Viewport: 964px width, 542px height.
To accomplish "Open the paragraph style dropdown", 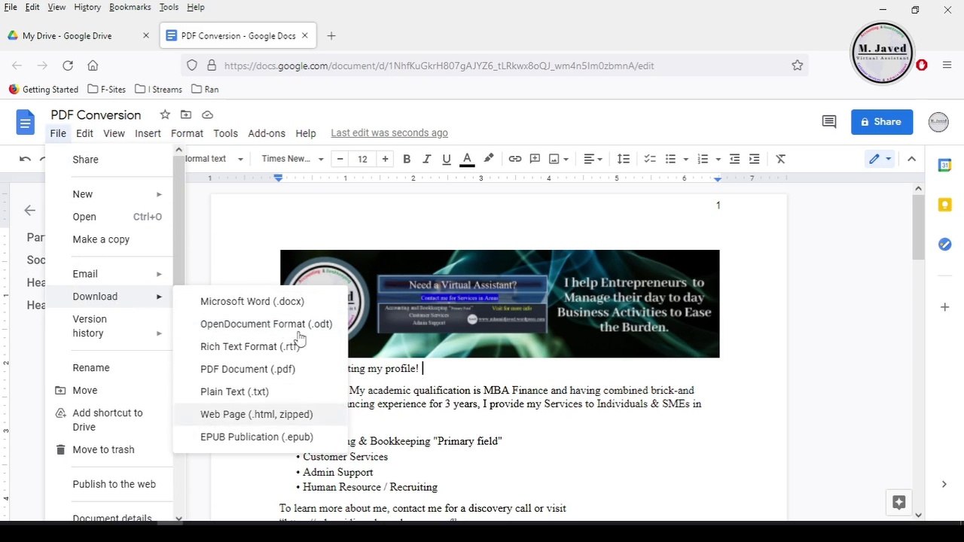I will pyautogui.click(x=214, y=159).
